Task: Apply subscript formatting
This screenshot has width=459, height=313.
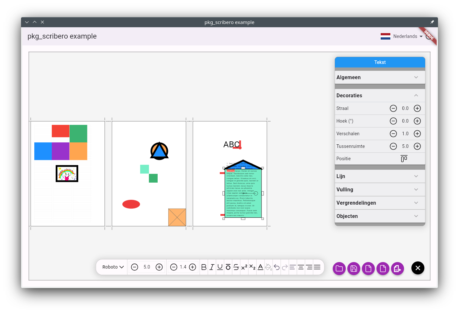Action: click(x=252, y=267)
